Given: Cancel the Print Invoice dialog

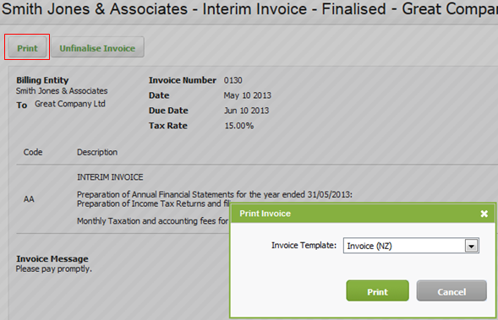Looking at the screenshot, I should click(451, 290).
